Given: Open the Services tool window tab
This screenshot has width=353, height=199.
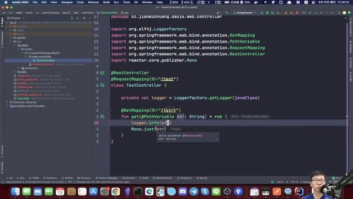Looking at the screenshot, I should 129,178.
